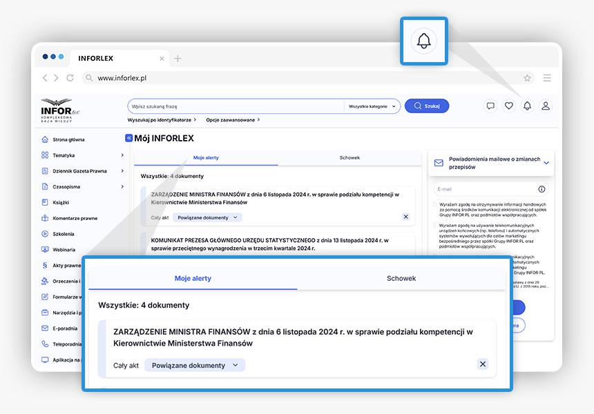Viewport: 594px width, 414px height.
Task: Reload the page with browser refresh icon
Action: coord(70,78)
